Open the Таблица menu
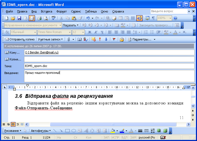The height and width of the screenshot is (141, 197). [x=91, y=11]
